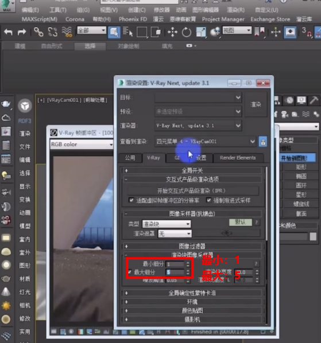Toggle the Window/Crossing selection icon
The width and height of the screenshot is (321, 343).
156,32
